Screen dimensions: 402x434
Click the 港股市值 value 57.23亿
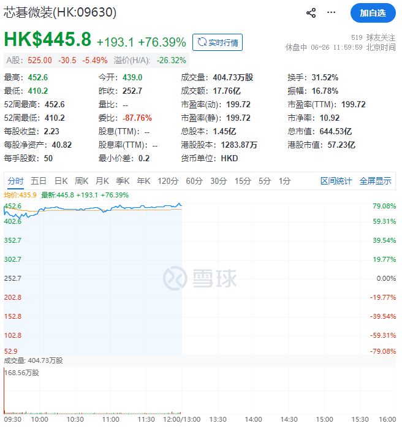click(341, 145)
